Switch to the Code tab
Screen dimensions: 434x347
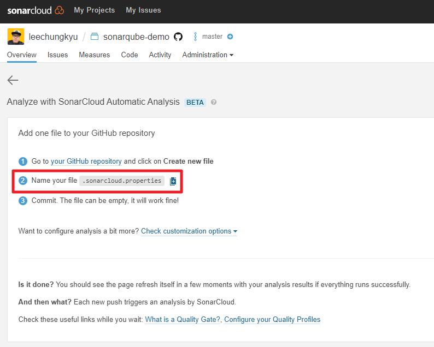point(130,55)
